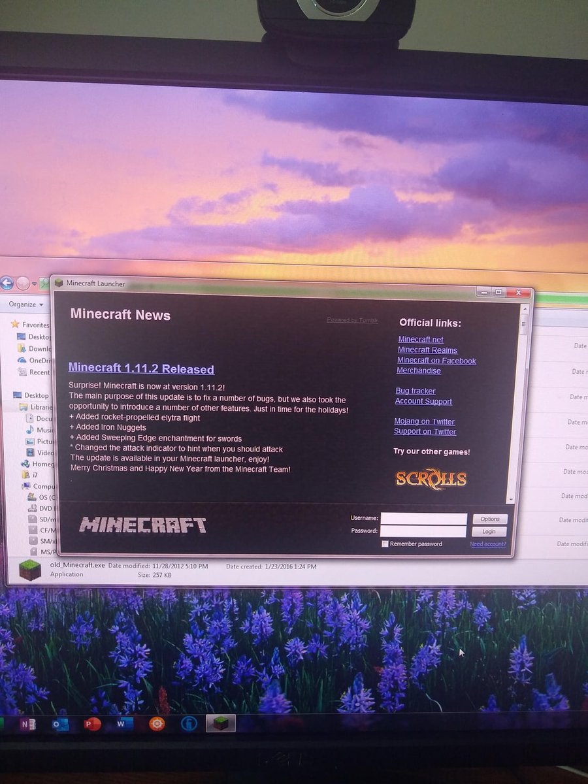Viewport: 588px width, 784px height.
Task: Click the Music library note icon
Action: [x=30, y=430]
